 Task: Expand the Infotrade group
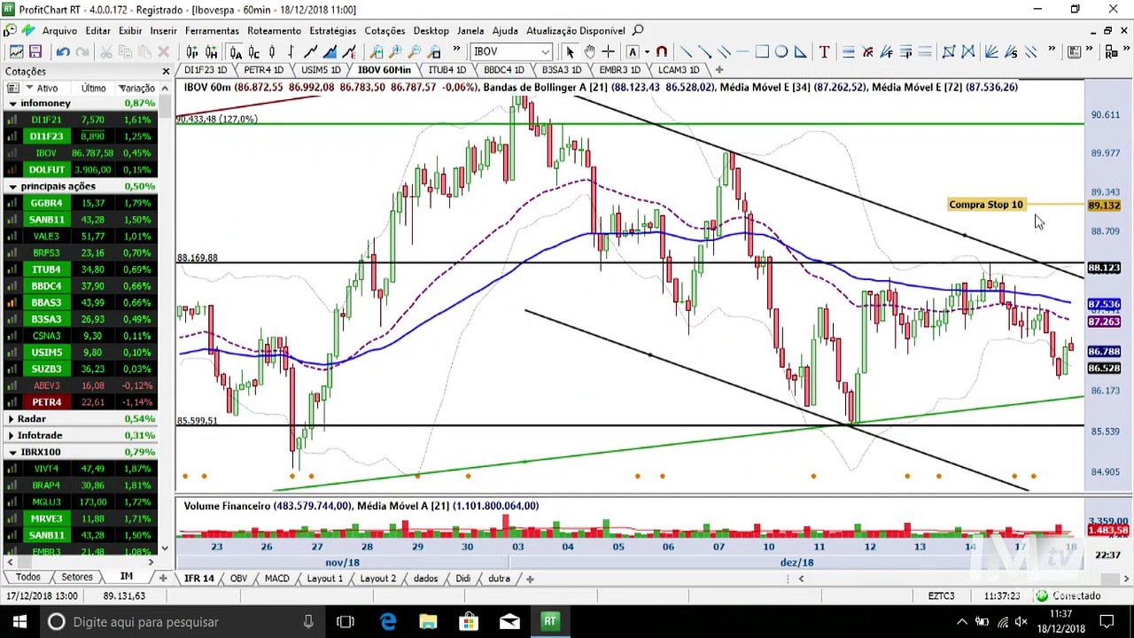point(11,435)
